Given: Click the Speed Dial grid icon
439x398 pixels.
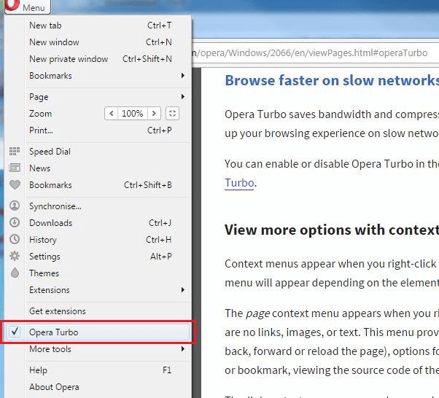Looking at the screenshot, I should pyautogui.click(x=14, y=152).
